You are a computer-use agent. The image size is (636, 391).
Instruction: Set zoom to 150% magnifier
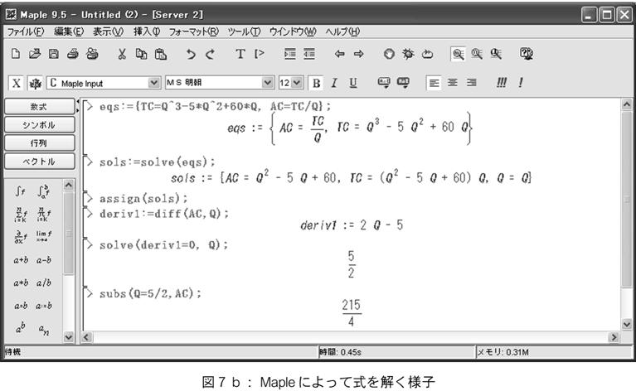(x=477, y=54)
